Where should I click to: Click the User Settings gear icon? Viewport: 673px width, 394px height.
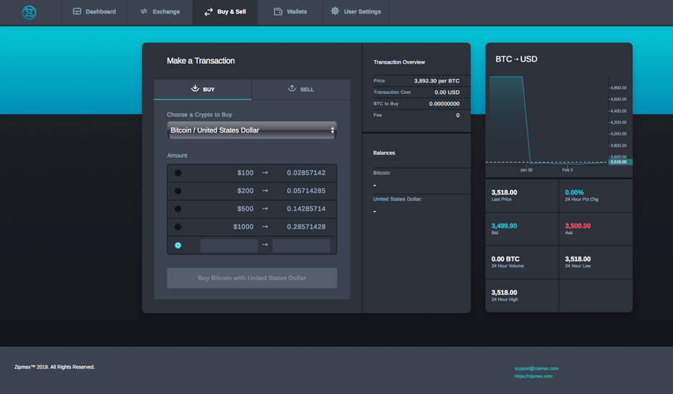pos(335,11)
